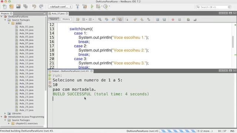The height and width of the screenshot is (133, 237).
Task: Click Toggle Bookmark editor icon
Action: [x=148, y=20]
